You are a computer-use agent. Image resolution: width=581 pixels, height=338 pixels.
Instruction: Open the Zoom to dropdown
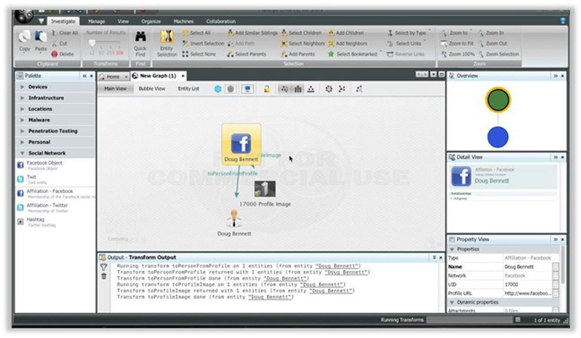(x=456, y=33)
